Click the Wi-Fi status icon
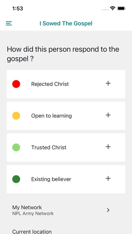Screen dimensions: 132x234 point(112,8)
